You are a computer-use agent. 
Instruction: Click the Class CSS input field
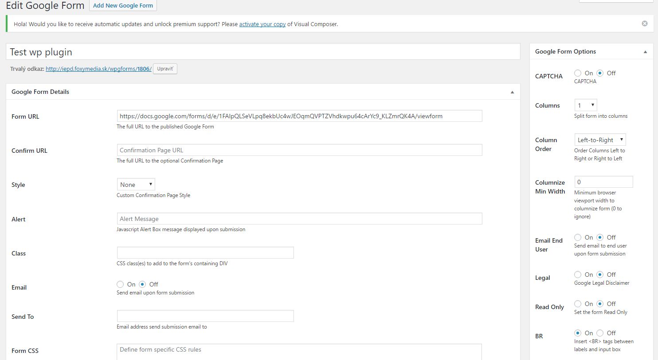[x=205, y=253]
